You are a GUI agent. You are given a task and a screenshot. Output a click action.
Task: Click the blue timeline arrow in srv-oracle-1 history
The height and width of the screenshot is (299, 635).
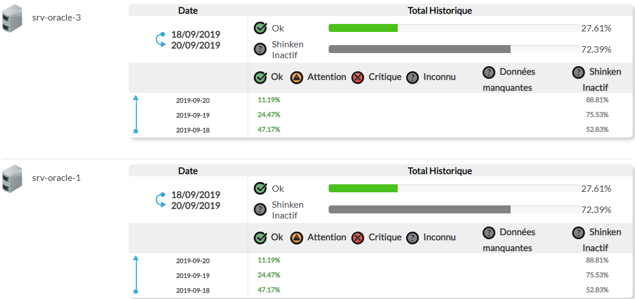pos(136,275)
